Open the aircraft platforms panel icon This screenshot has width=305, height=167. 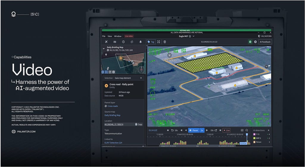(106, 42)
